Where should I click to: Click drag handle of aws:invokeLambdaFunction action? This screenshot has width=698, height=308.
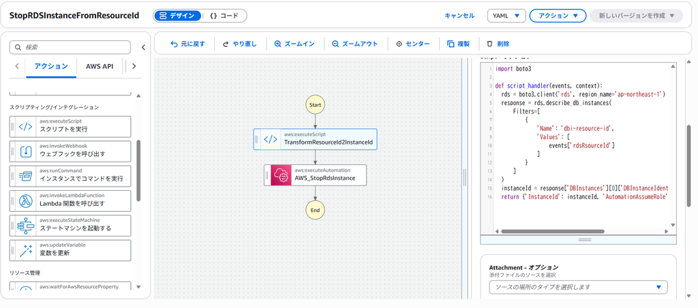coord(13,201)
